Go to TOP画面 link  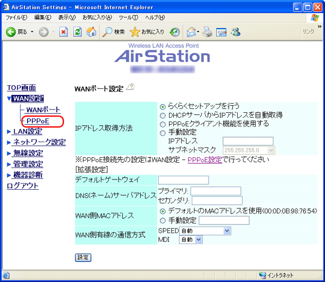tap(22, 88)
